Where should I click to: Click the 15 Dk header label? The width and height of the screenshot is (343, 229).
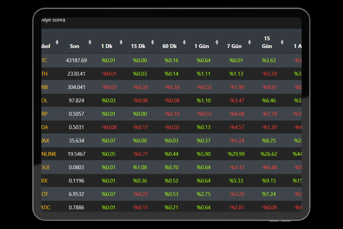pos(138,46)
